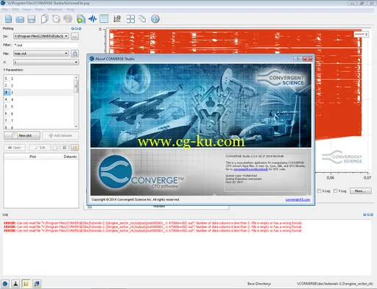Screen dimensions: 377x289
Task: Select Y parameter row 1
Action: pos(39,79)
